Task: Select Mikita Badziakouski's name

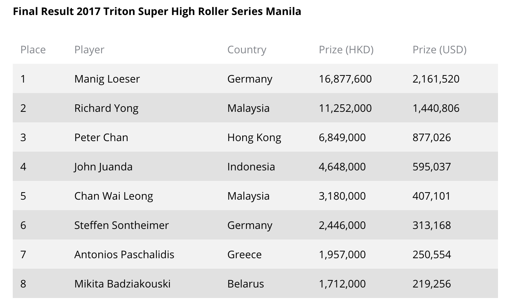Action: pyautogui.click(x=122, y=284)
